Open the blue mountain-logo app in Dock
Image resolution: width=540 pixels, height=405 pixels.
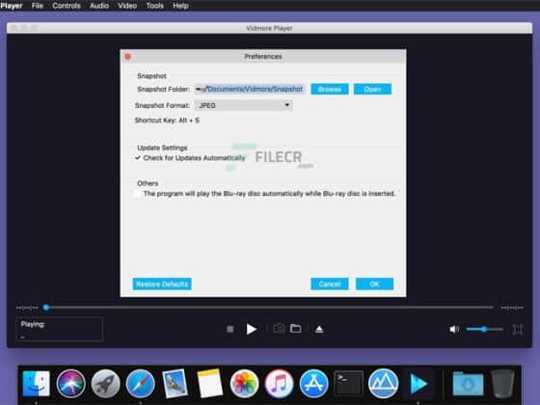(384, 384)
